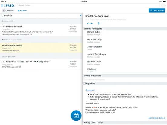
Task: Click the battery indicator in status bar
Action: [165, 2]
